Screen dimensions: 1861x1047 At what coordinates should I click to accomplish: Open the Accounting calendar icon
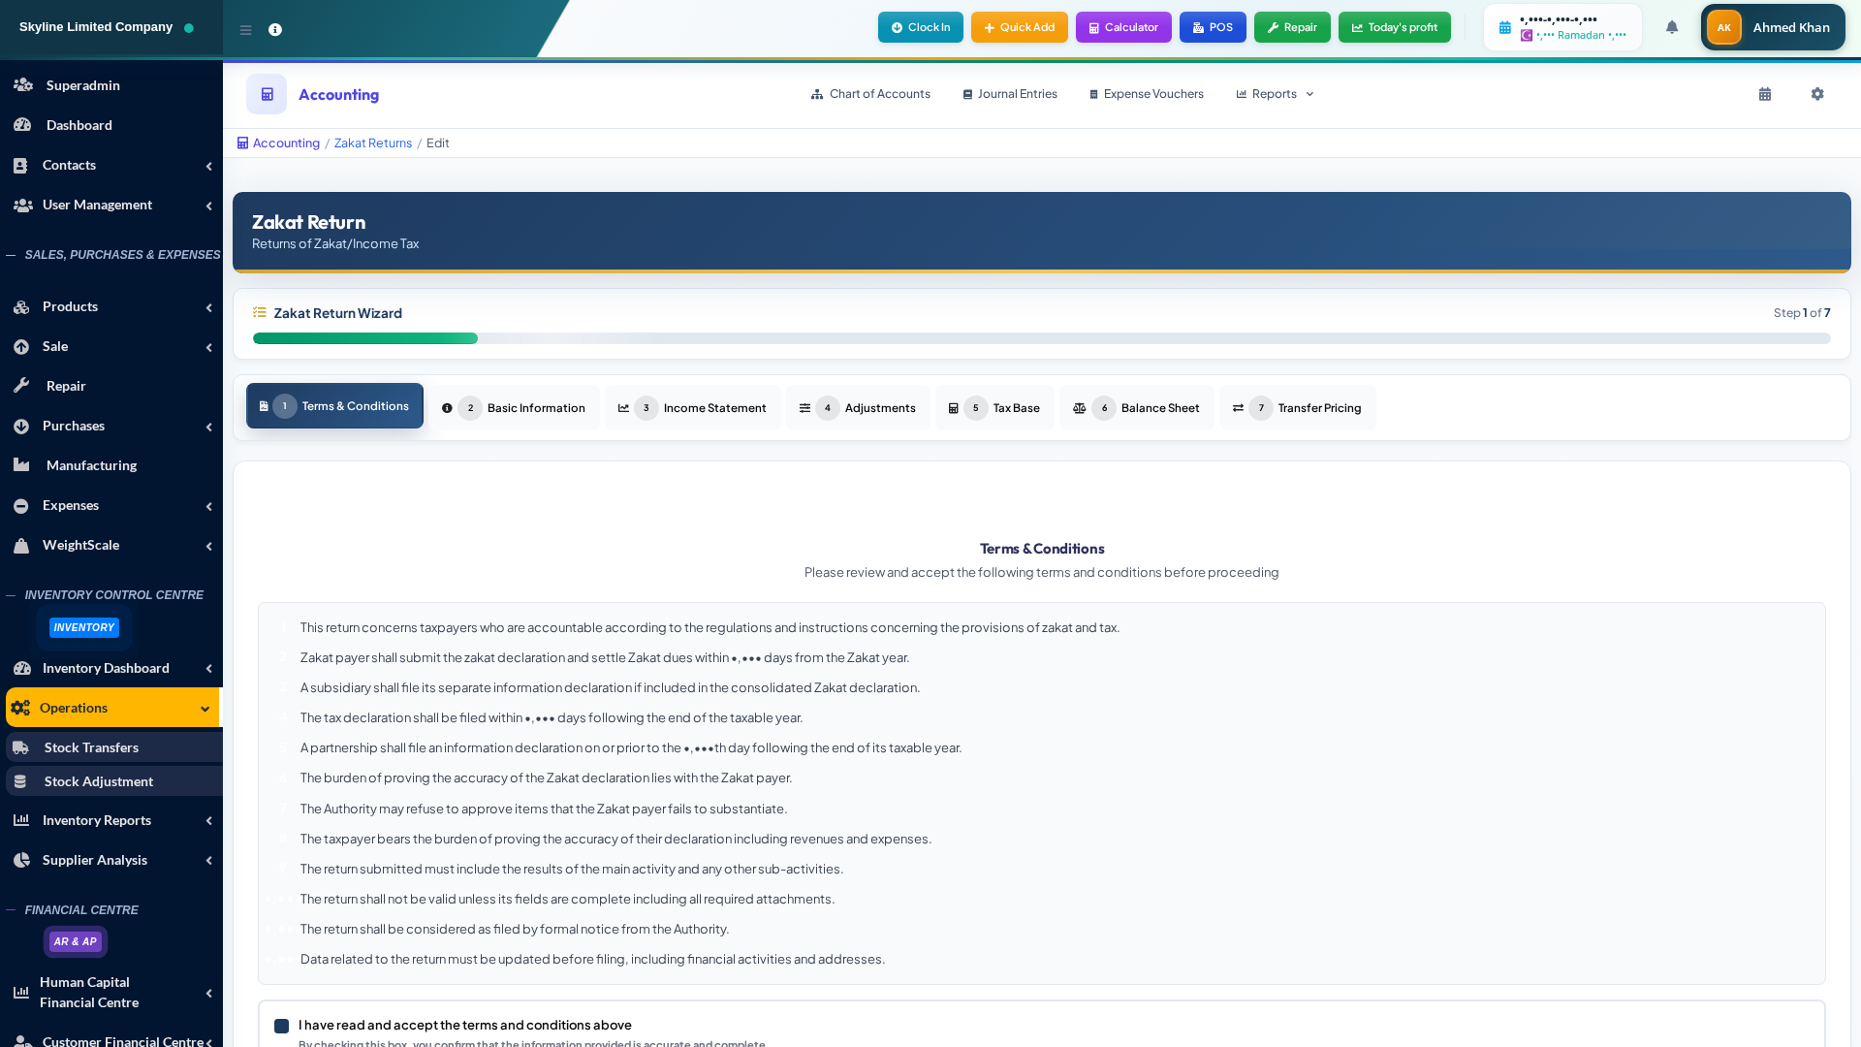(1764, 94)
